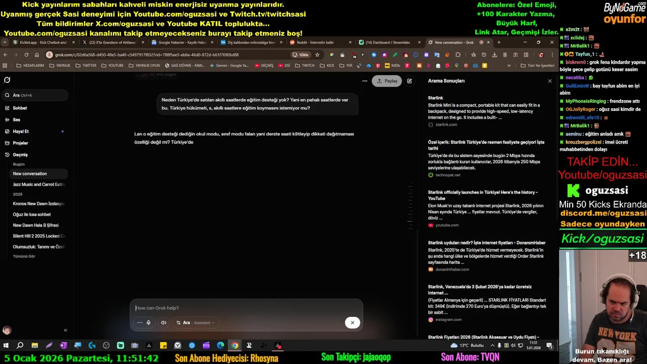Open the tab search dropdown arrow
This screenshot has height=364, width=647.
(5, 42)
